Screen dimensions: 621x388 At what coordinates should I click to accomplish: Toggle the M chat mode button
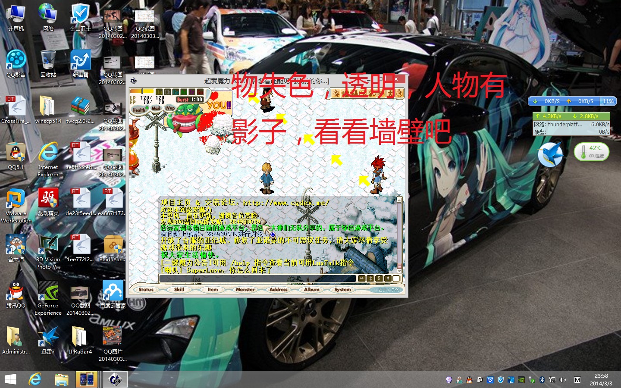[388, 278]
